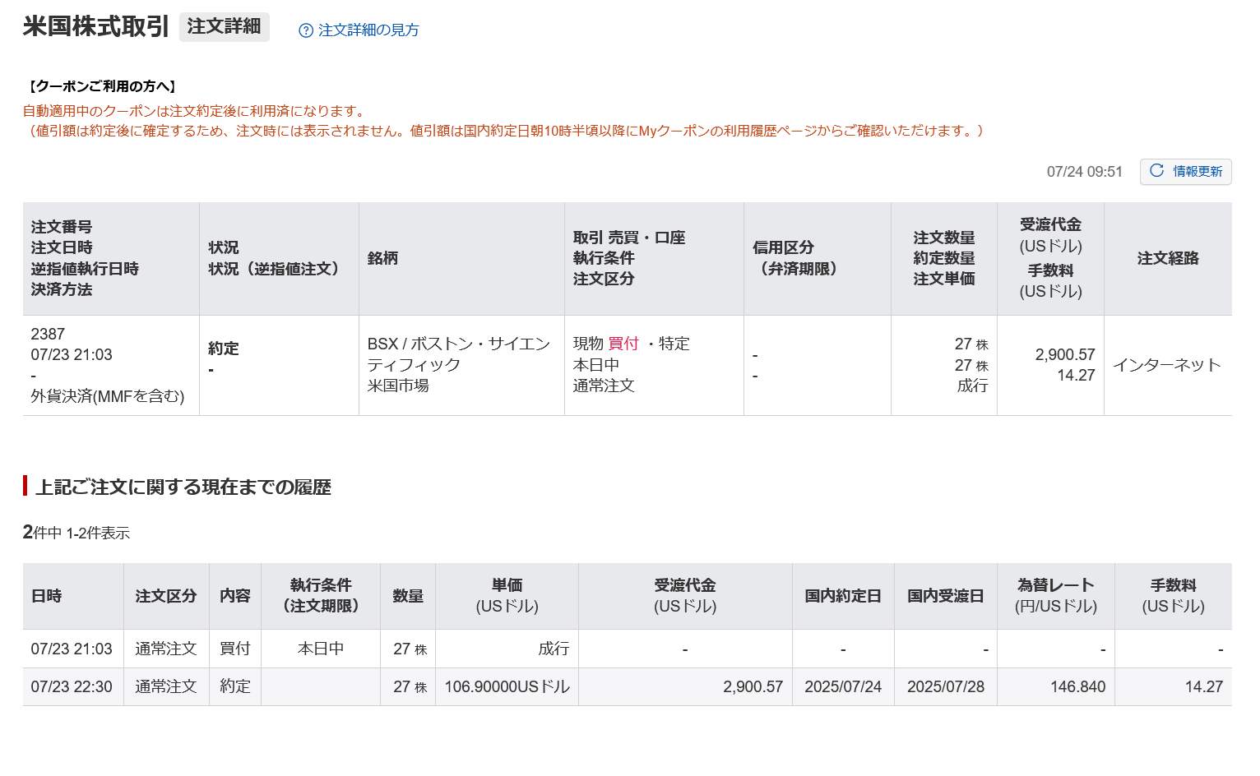Click 成行 in the history table
The image size is (1260, 776).
pos(554,649)
